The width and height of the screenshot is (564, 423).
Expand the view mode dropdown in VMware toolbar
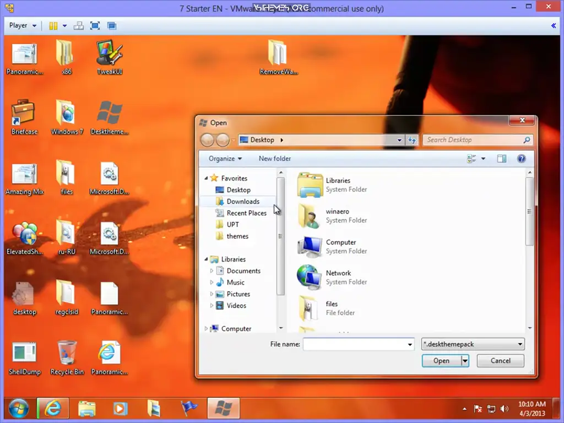(63, 25)
